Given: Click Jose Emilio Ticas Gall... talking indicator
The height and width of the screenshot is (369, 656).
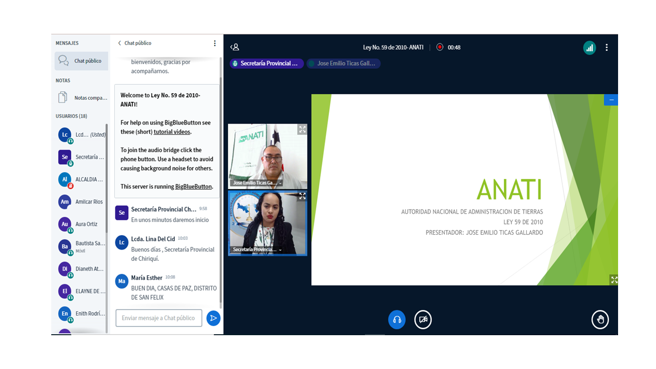Looking at the screenshot, I should (343, 64).
